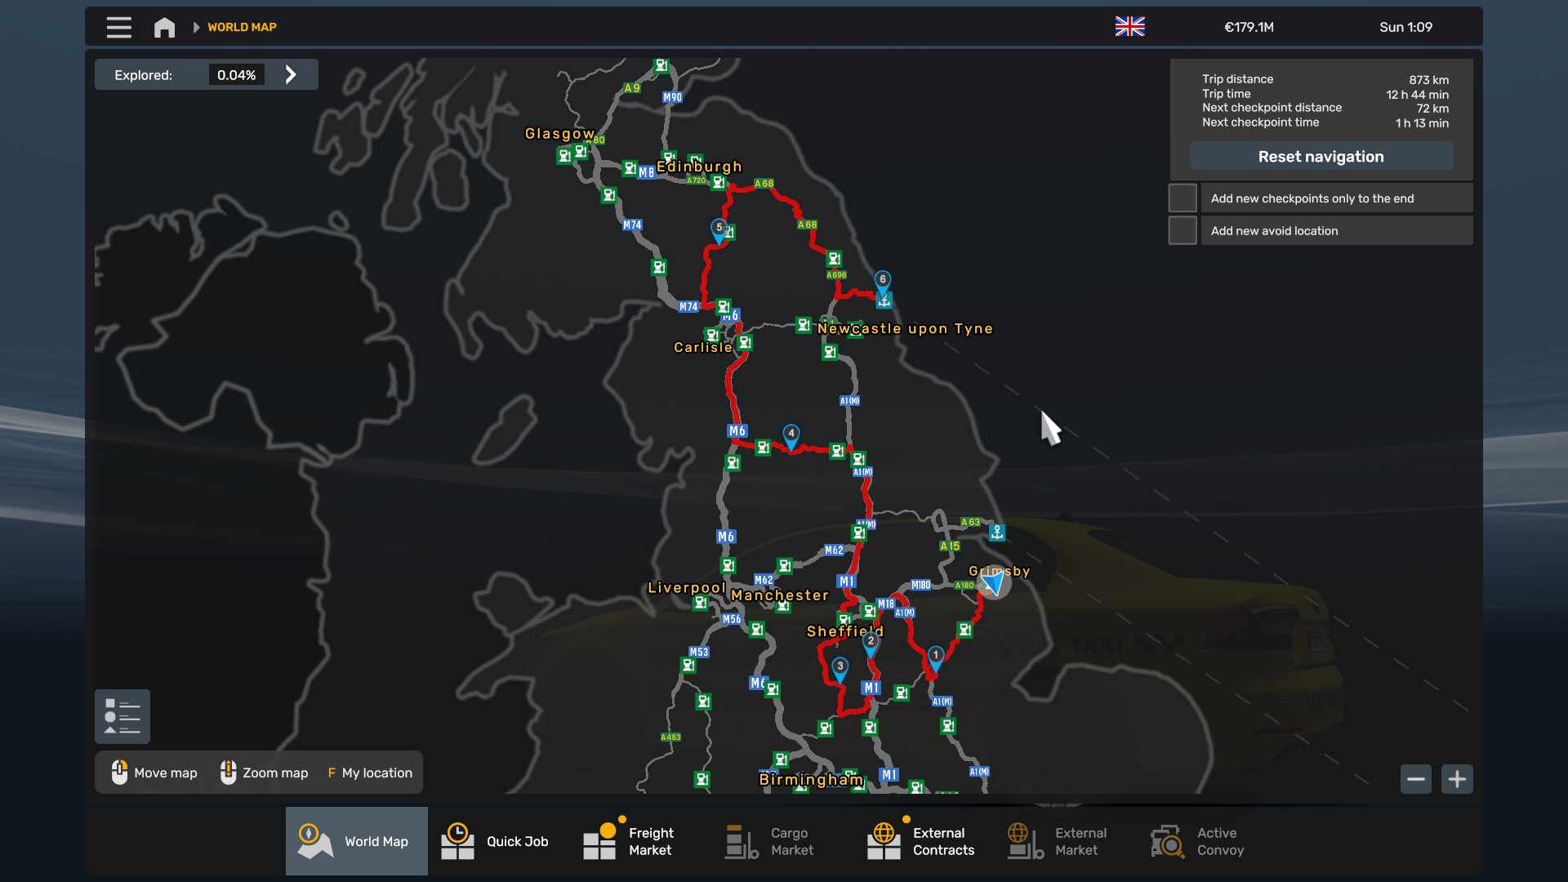Select checkpoint marker 5 near Edinburgh
This screenshot has width=1568, height=882.
[719, 230]
